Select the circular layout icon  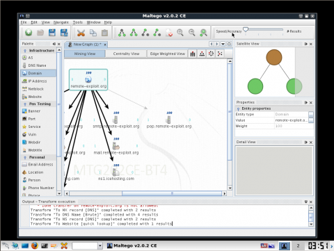pyautogui.click(x=211, y=54)
